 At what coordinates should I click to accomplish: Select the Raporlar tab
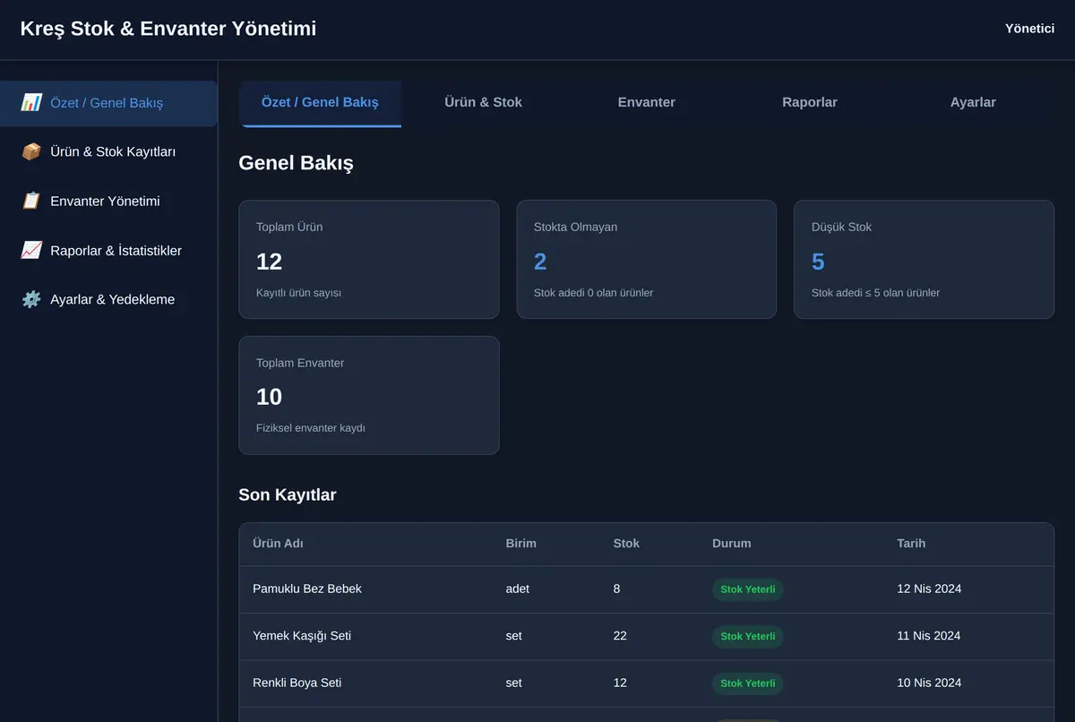coord(810,103)
